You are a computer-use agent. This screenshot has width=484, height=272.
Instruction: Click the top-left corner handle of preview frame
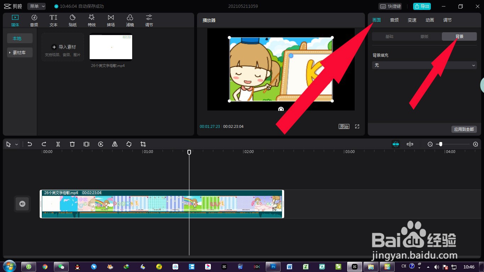pos(229,38)
